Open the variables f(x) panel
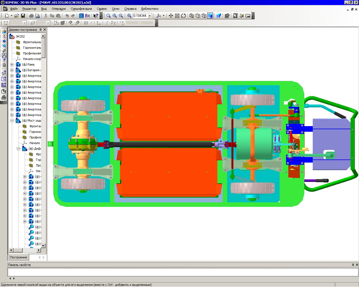This screenshot has height=287, width=359. tap(88, 16)
